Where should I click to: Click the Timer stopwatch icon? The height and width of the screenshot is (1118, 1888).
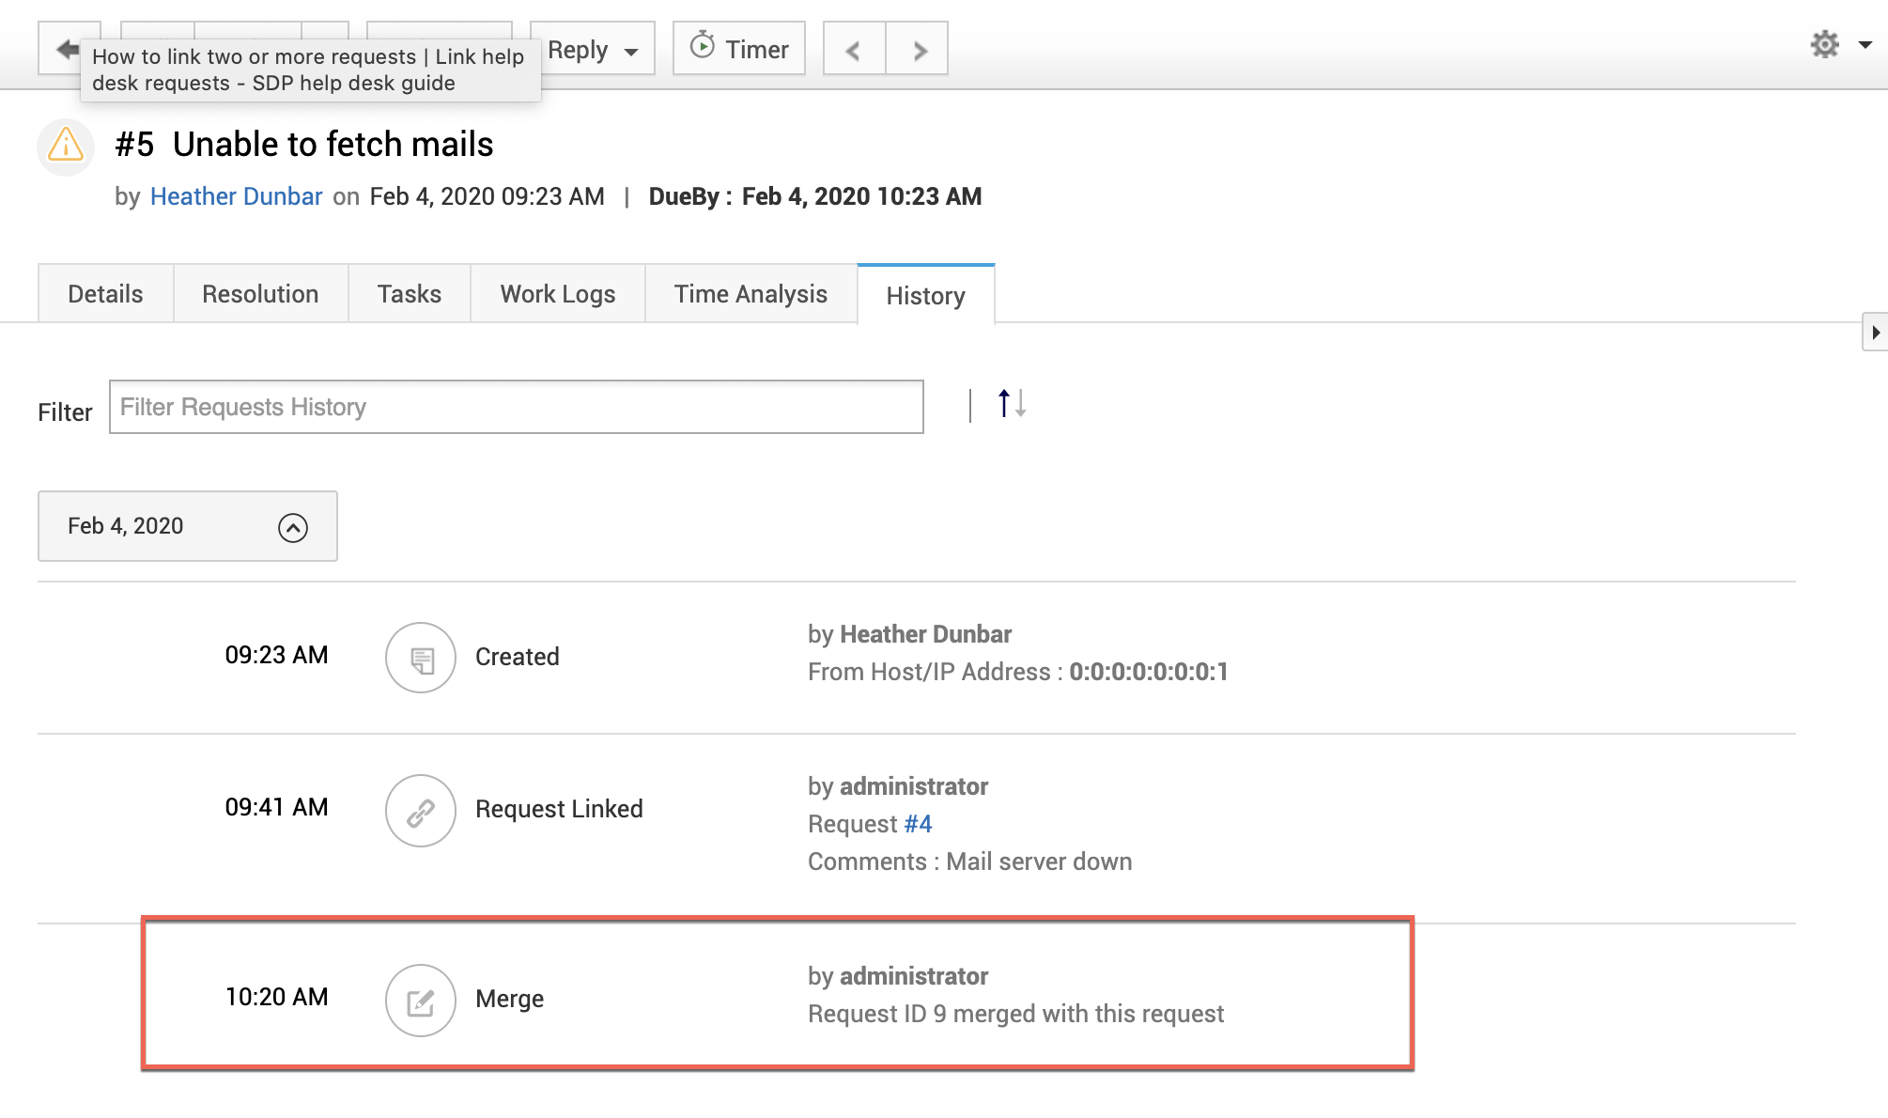[702, 45]
